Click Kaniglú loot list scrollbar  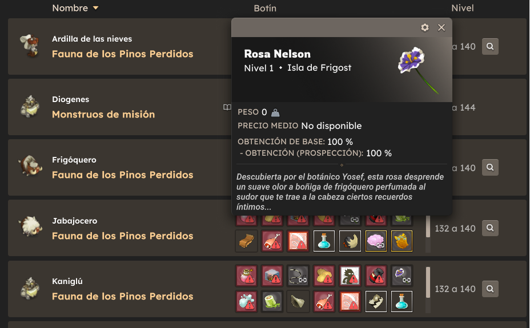coord(428,290)
